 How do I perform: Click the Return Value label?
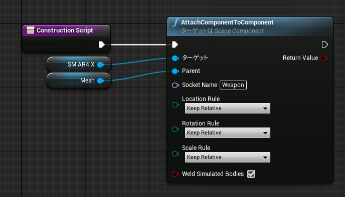[x=300, y=58]
